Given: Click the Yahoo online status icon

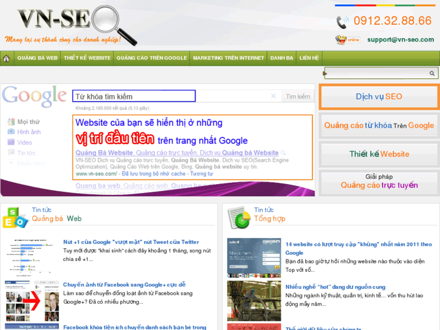Looking at the screenshot, I should pyautogui.click(x=347, y=39).
